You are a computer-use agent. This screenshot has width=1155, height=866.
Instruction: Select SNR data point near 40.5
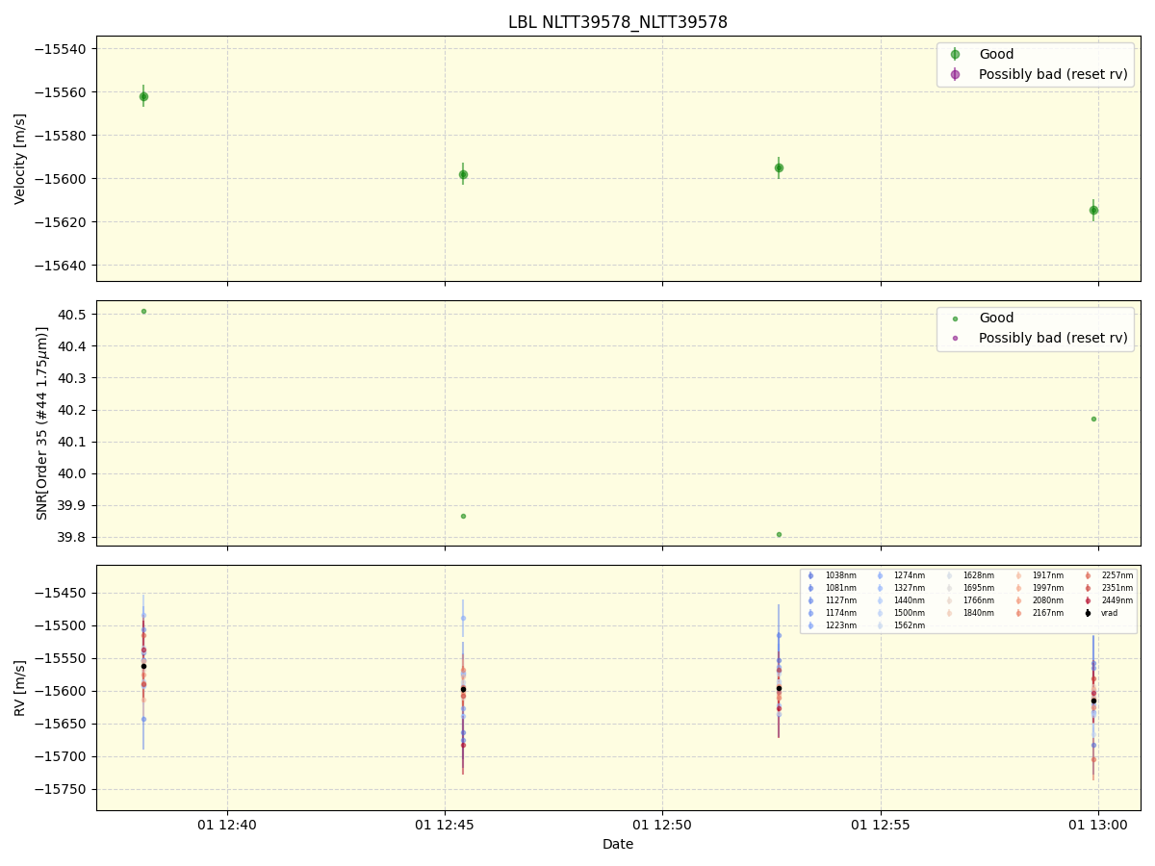(143, 311)
